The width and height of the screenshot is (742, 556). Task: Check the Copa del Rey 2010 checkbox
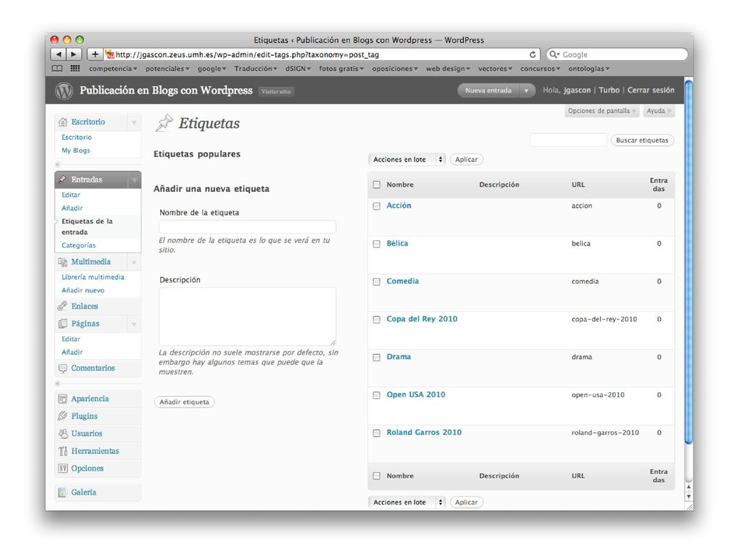(x=377, y=319)
